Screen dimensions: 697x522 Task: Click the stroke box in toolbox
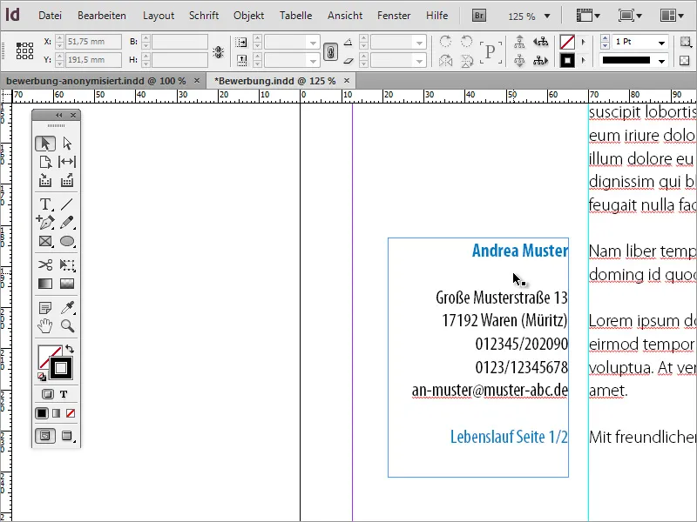pos(61,368)
